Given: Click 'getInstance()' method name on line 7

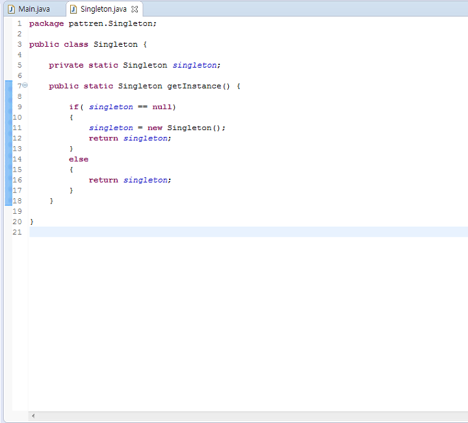Looking at the screenshot, I should tap(198, 86).
